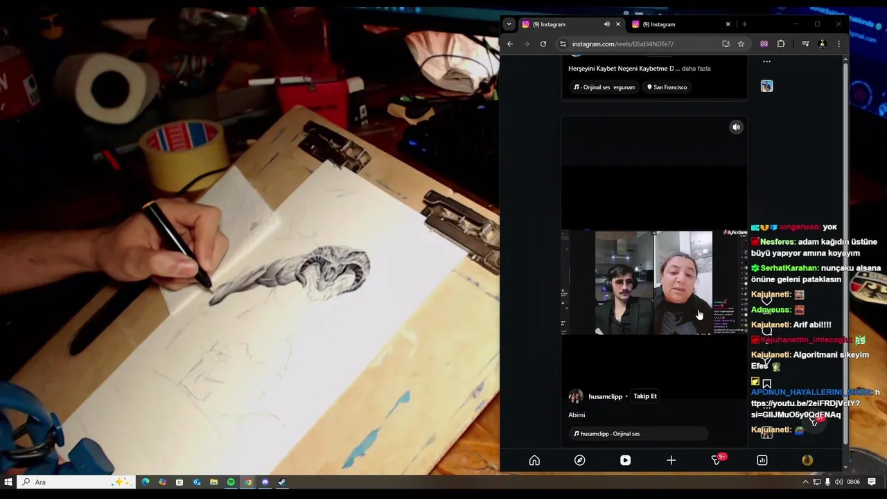Click the page scrollbar down arrow
The height and width of the screenshot is (499, 887).
tap(845, 468)
